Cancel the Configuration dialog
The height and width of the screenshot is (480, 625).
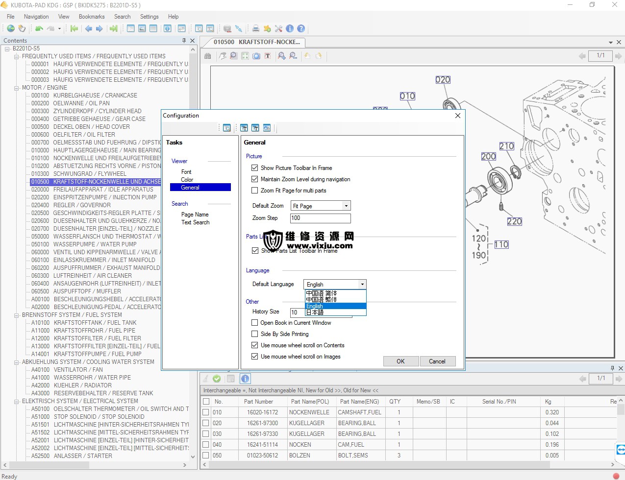(437, 361)
